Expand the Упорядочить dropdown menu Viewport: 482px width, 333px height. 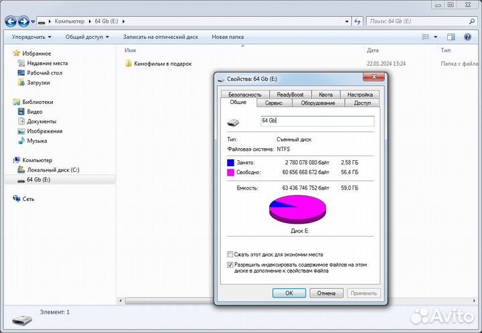point(31,37)
